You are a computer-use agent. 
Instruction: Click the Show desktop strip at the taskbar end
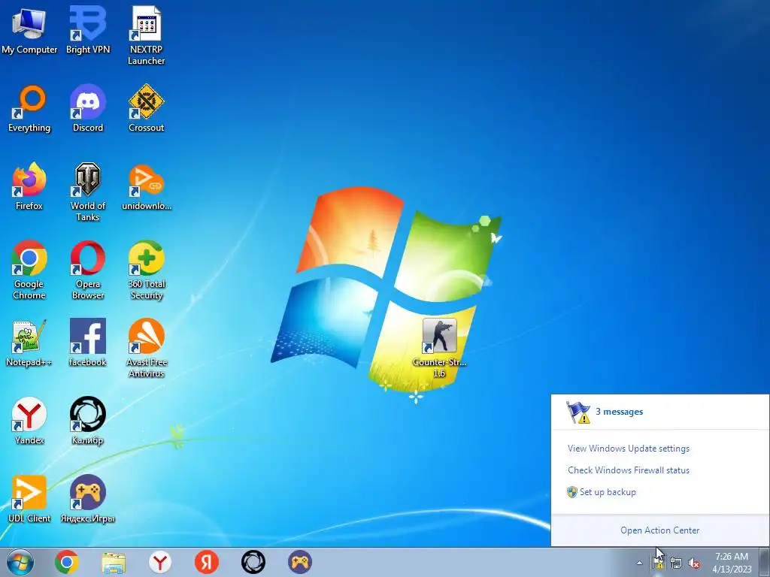(x=765, y=562)
